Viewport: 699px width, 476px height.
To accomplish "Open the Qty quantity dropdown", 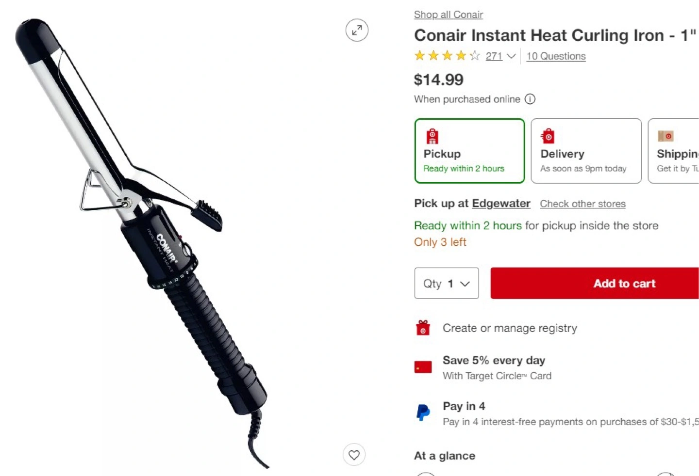I will pos(447,283).
